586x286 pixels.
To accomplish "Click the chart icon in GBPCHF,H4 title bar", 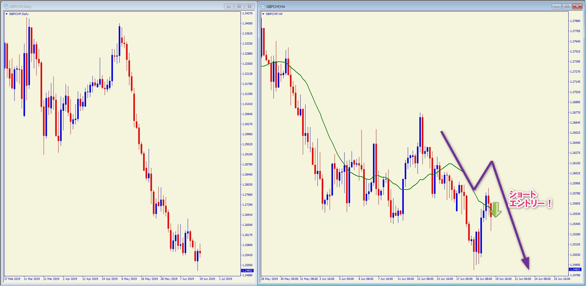I will [x=263, y=6].
